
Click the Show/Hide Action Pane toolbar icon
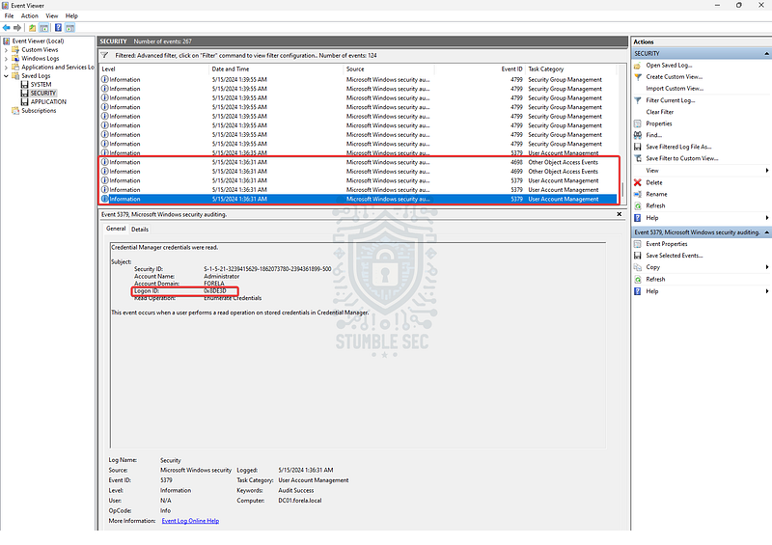click(x=69, y=28)
